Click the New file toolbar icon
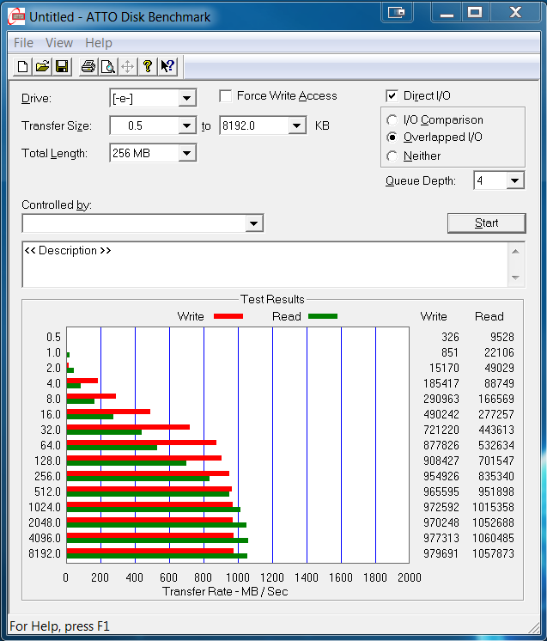This screenshot has height=641, width=547. pyautogui.click(x=23, y=66)
